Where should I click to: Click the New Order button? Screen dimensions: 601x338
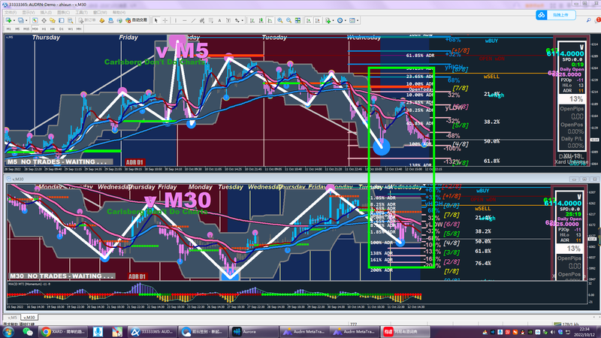click(86, 20)
